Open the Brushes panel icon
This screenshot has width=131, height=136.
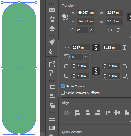(52, 19)
